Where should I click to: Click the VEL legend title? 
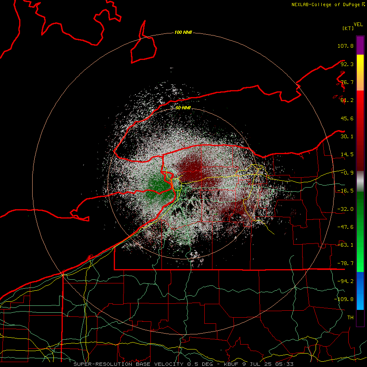(358, 24)
